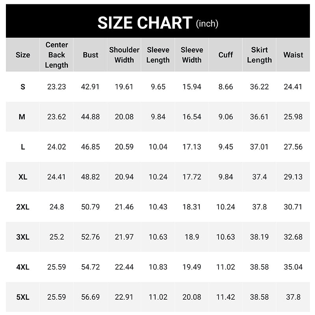
Task: Select the 2XL size row label
Action: [x=23, y=207]
